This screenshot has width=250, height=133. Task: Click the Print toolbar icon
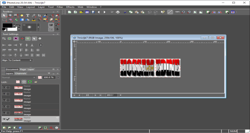[118, 12]
